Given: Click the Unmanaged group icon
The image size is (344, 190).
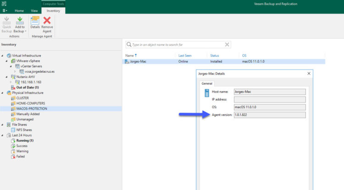Looking at the screenshot, I should (13, 119).
